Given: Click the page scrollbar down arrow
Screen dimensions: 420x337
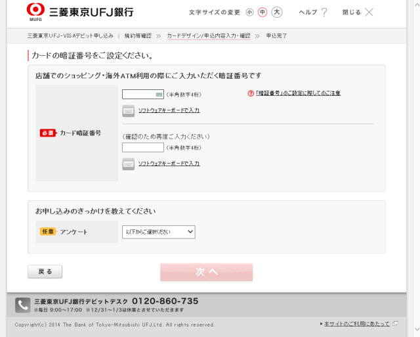Looking at the screenshot, I should click(417, 329).
